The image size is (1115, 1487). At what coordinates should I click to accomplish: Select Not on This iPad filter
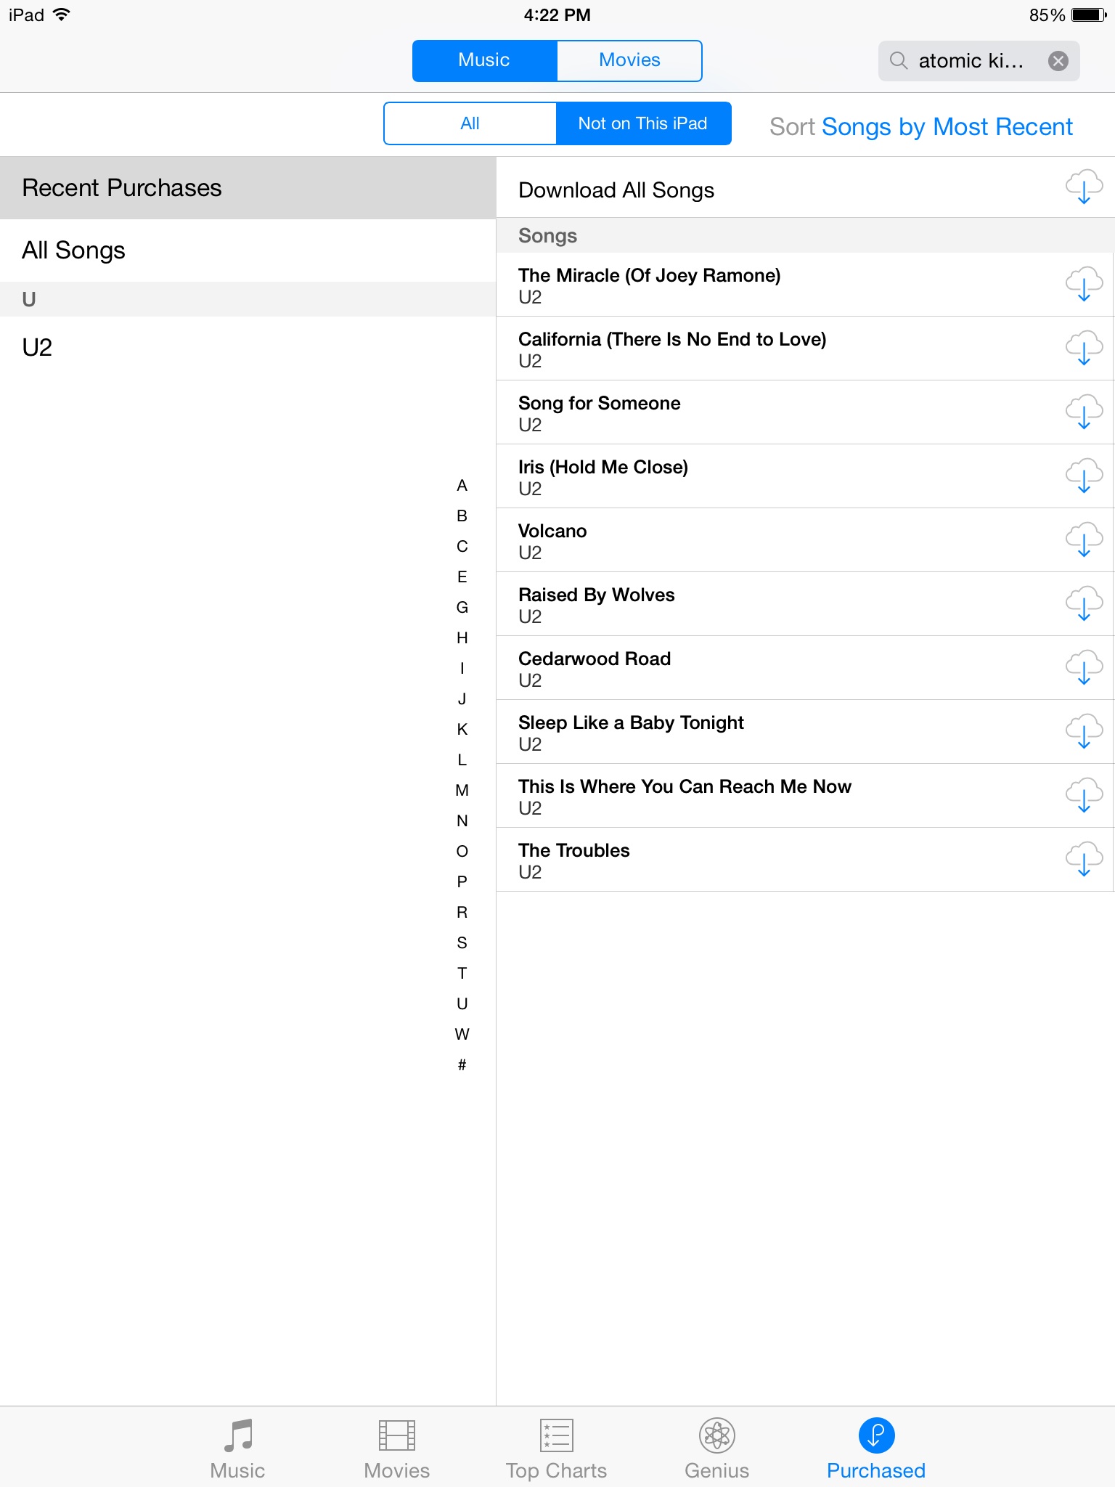(x=642, y=123)
